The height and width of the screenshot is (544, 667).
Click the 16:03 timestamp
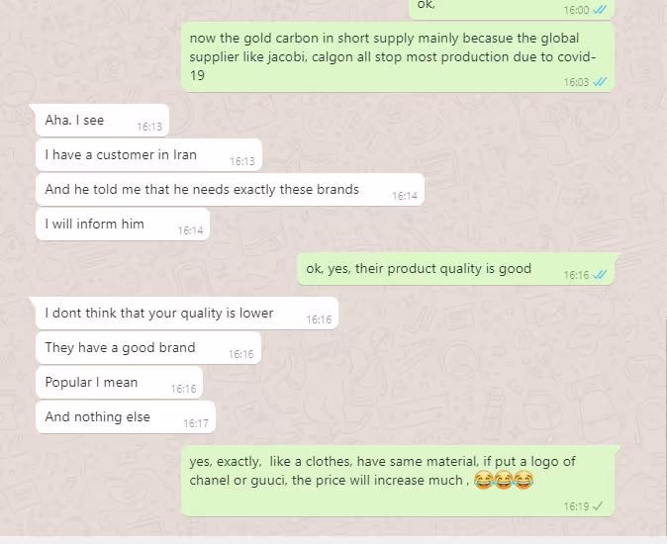click(576, 82)
